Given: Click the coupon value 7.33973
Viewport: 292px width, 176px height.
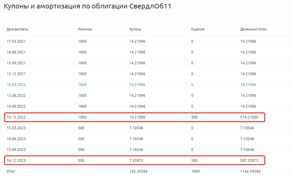Looking at the screenshot, I should coord(137,160).
